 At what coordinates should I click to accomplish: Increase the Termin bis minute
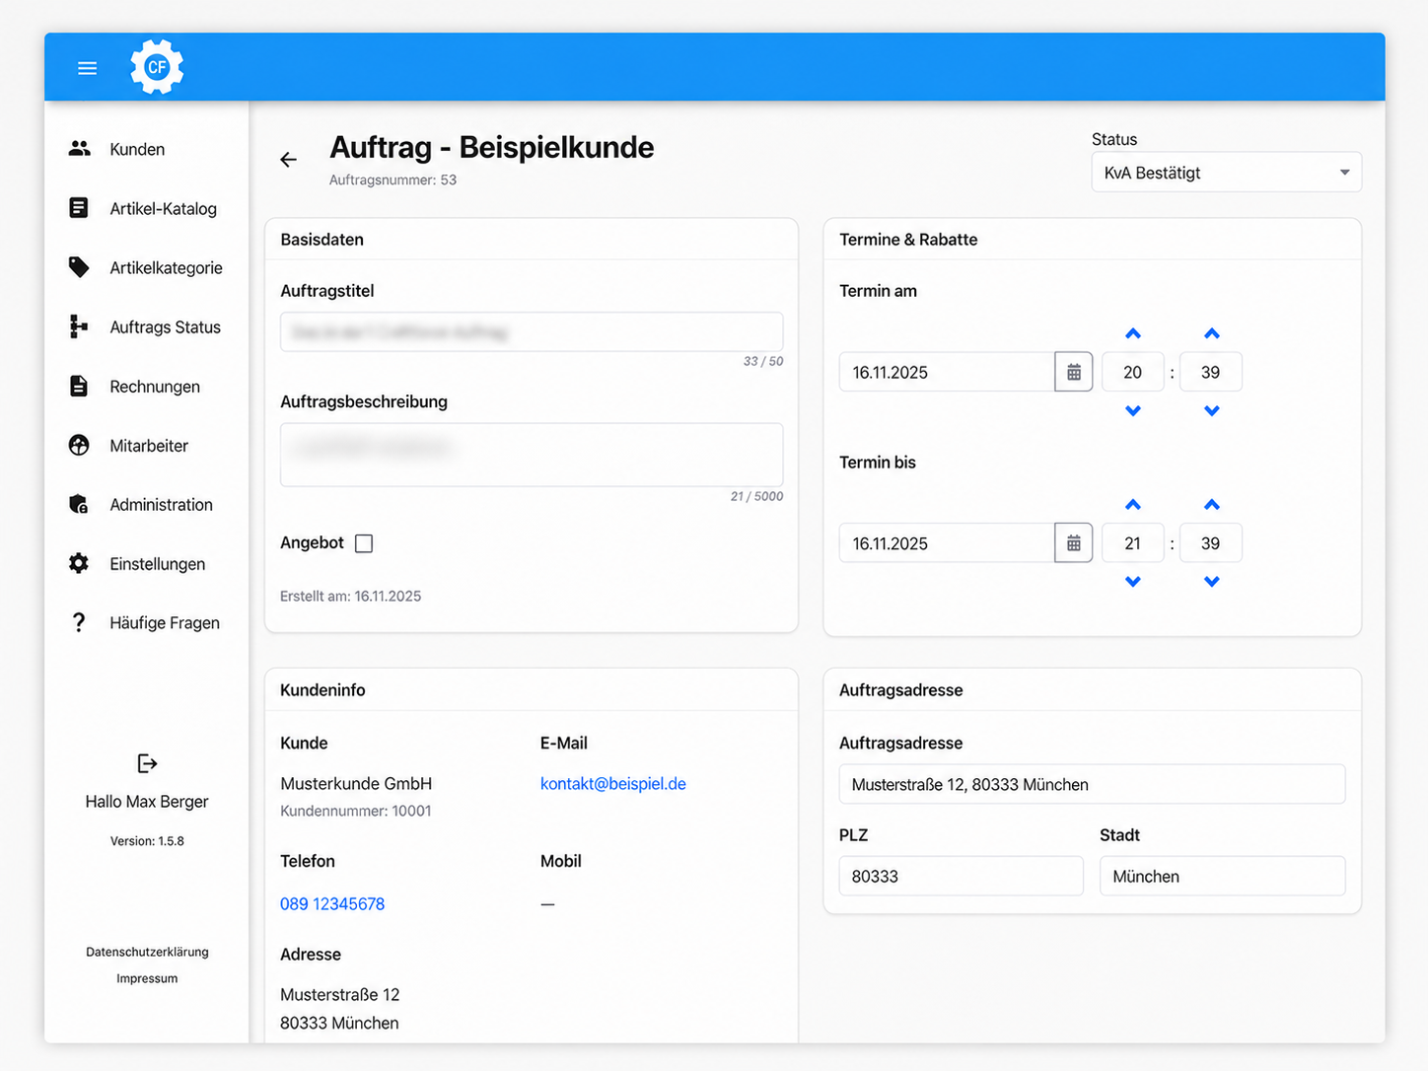(1212, 505)
